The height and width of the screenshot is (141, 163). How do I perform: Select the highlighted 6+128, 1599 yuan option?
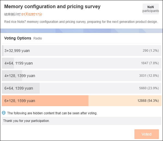point(82,101)
